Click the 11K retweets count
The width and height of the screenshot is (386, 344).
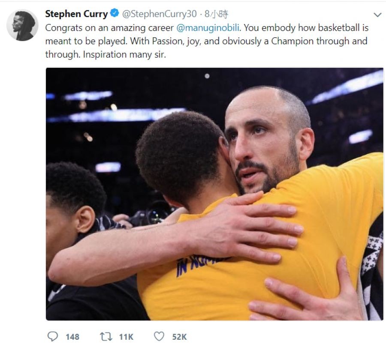126,337
